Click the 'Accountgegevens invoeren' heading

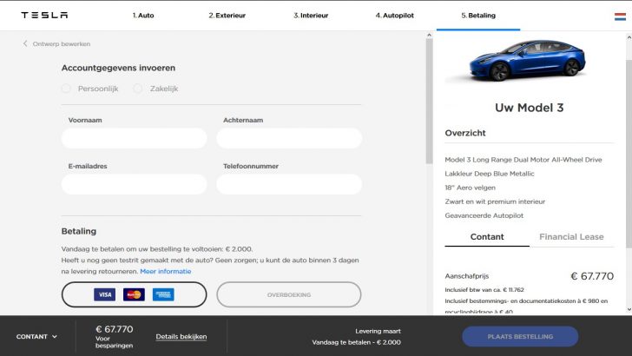(x=118, y=68)
